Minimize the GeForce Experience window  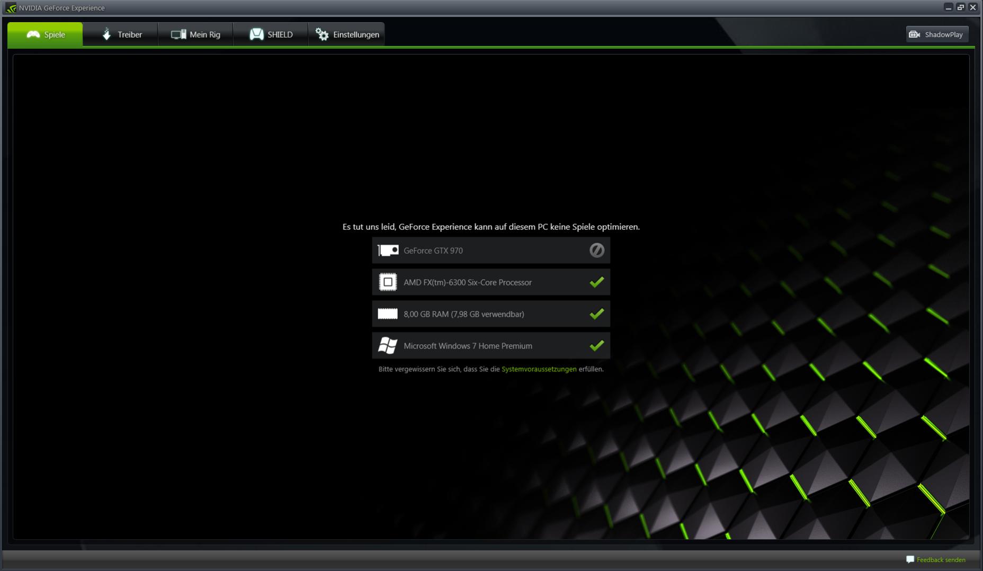click(x=948, y=7)
